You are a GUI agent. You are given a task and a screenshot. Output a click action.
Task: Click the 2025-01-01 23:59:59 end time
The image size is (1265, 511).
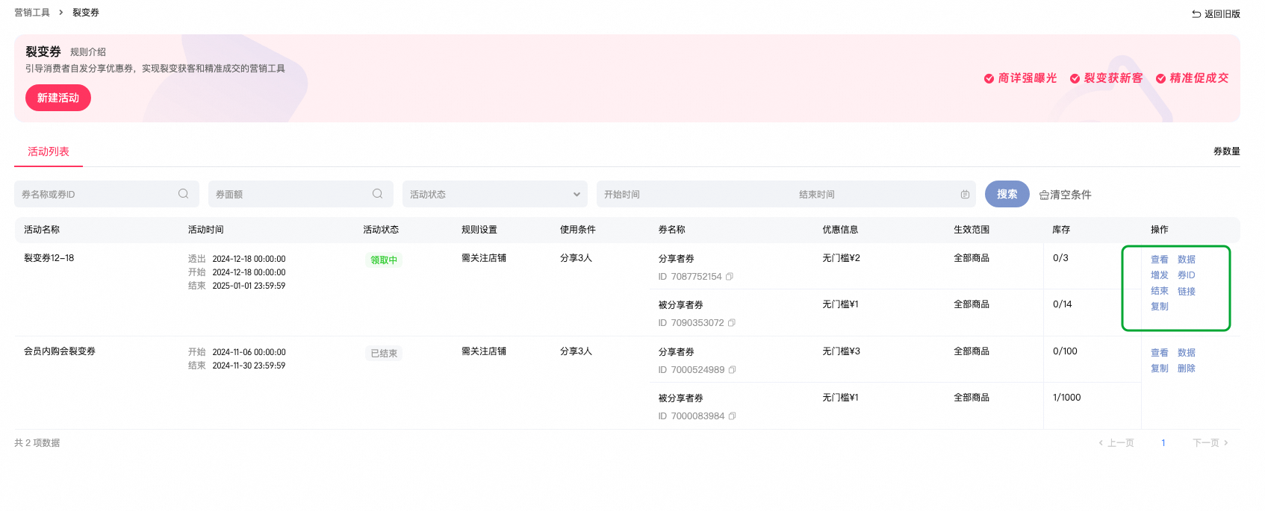click(249, 286)
